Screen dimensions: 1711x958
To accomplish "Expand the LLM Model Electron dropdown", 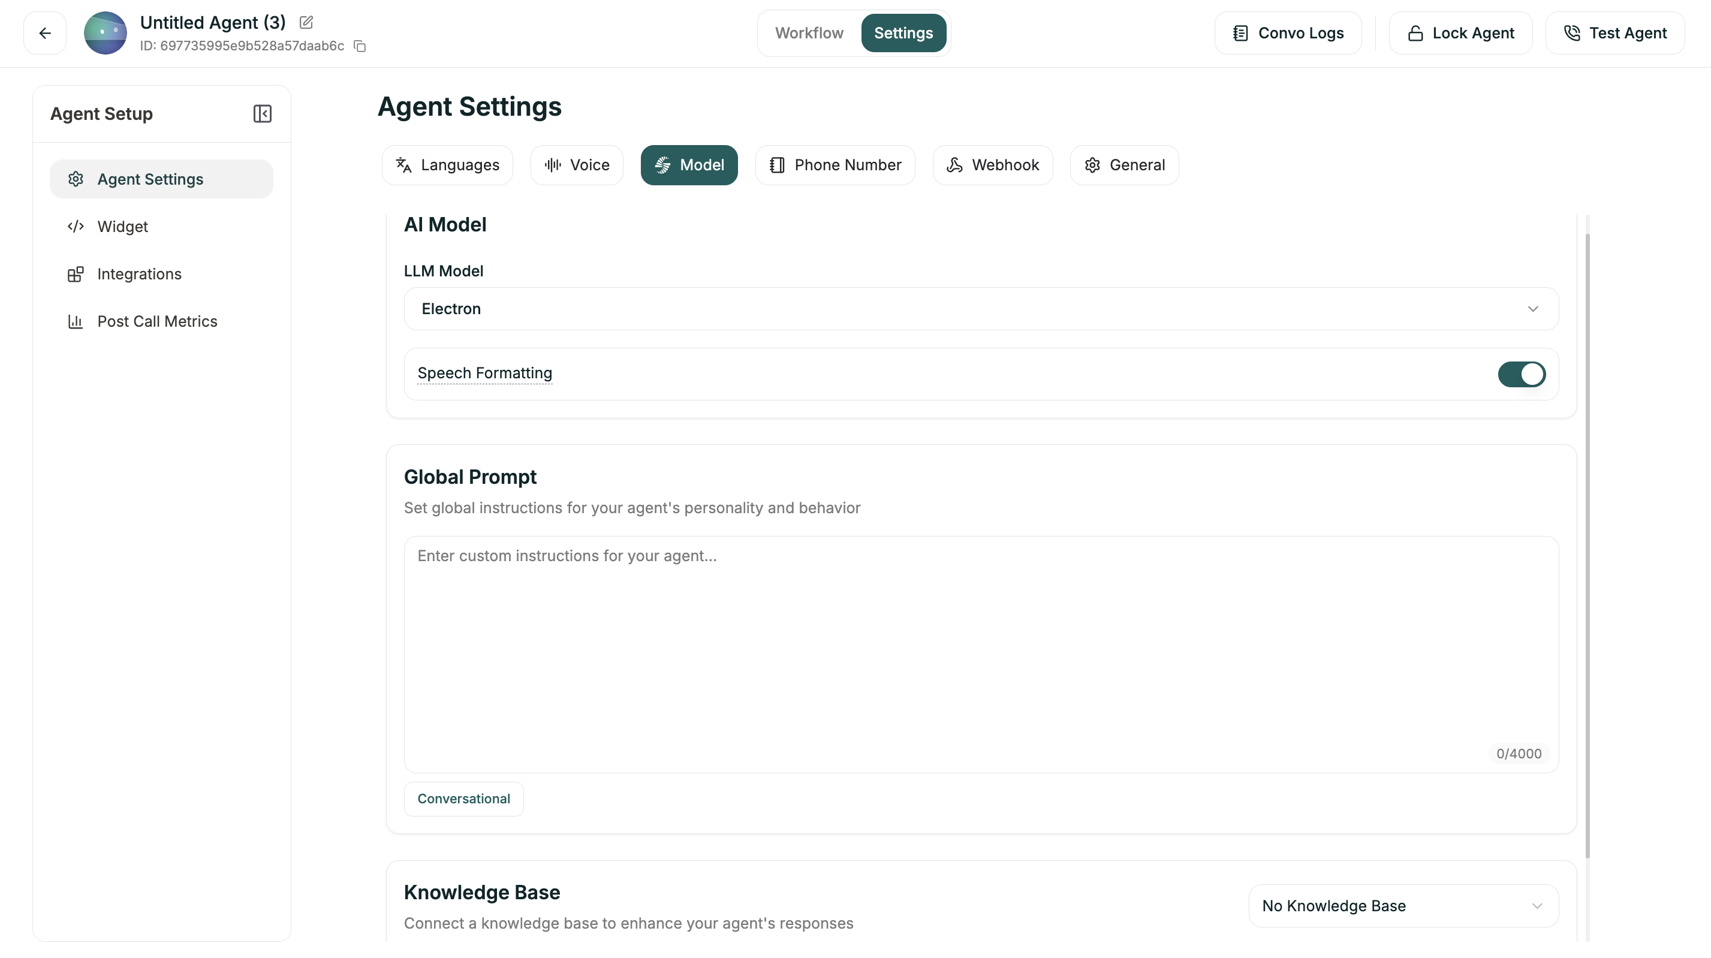I will click(x=980, y=309).
